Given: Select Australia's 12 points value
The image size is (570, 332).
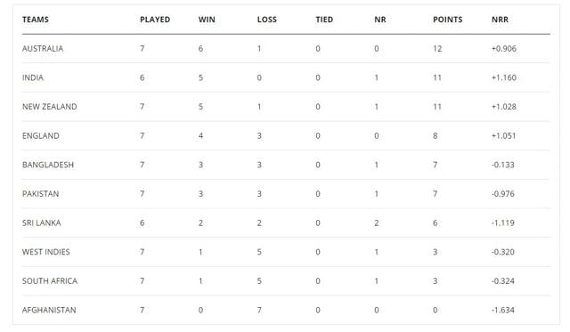Looking at the screenshot, I should point(437,49).
